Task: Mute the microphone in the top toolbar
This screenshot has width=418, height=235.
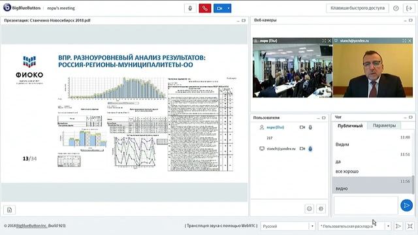Action: 190,8
